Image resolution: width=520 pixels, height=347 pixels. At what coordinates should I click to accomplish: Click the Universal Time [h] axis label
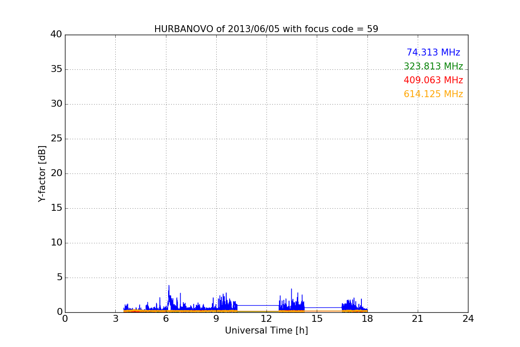[x=266, y=331]
